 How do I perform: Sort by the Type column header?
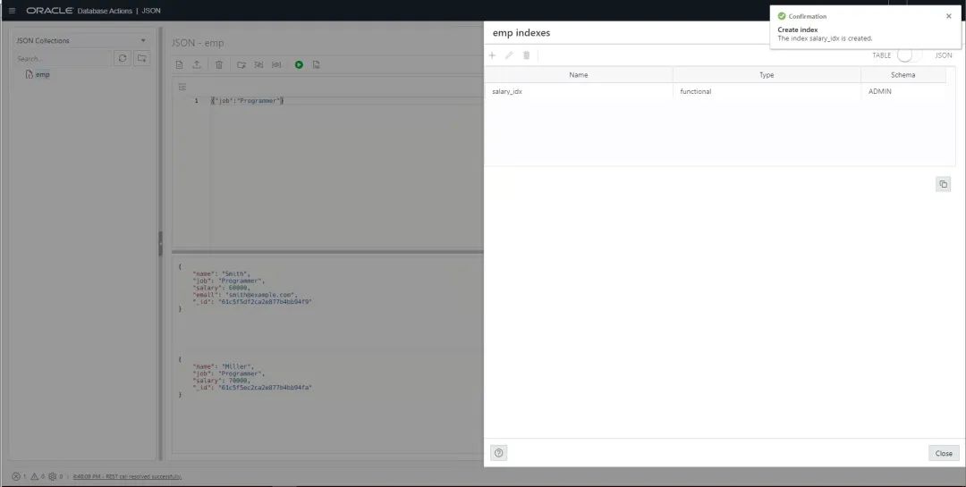tap(767, 75)
